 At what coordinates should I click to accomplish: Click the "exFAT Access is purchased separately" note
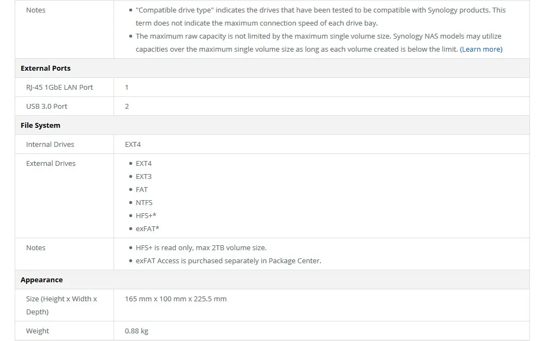[x=228, y=261]
